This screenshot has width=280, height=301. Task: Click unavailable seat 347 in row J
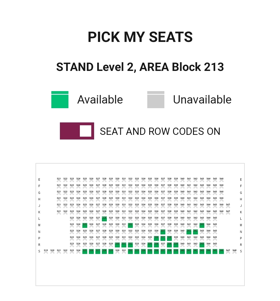pyautogui.click(x=228, y=206)
